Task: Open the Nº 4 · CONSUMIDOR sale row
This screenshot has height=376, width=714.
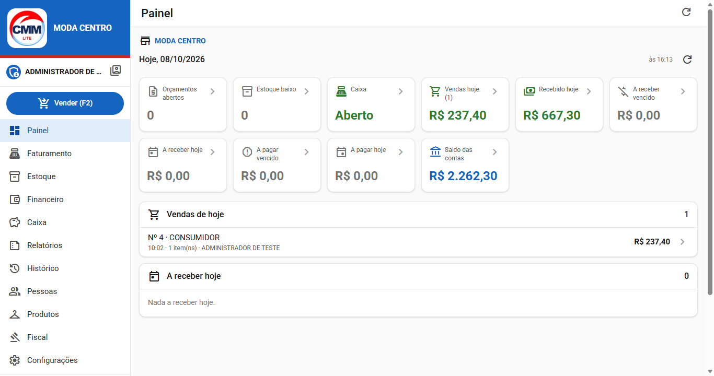Action: point(418,242)
